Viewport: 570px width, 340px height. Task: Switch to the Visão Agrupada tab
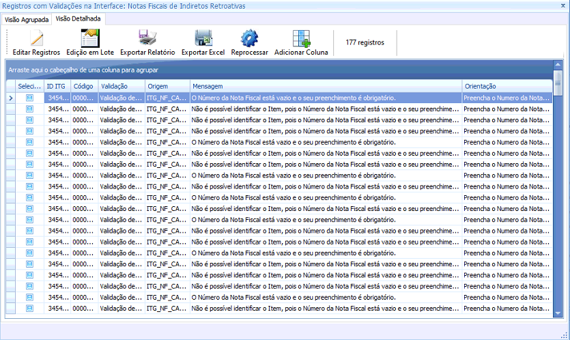27,19
